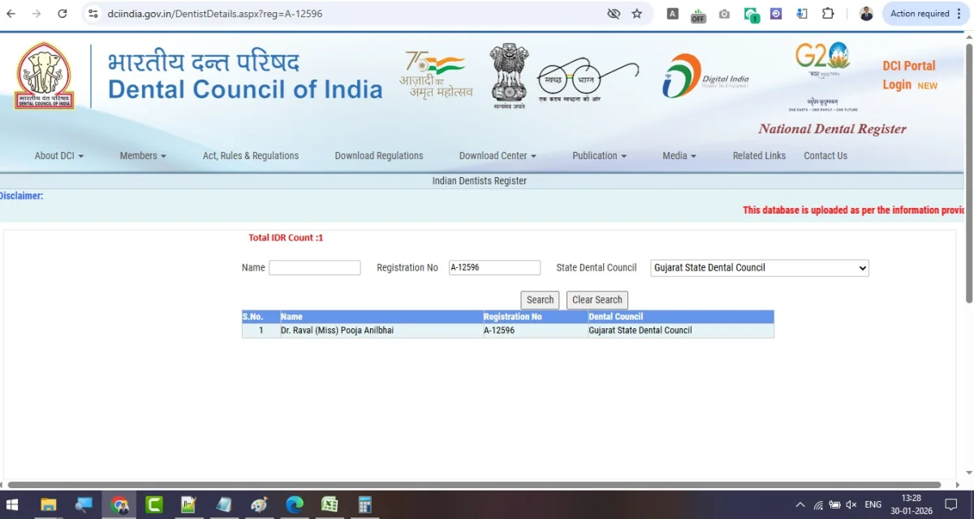
Task: Click the Contact Us menu item
Action: pyautogui.click(x=825, y=155)
